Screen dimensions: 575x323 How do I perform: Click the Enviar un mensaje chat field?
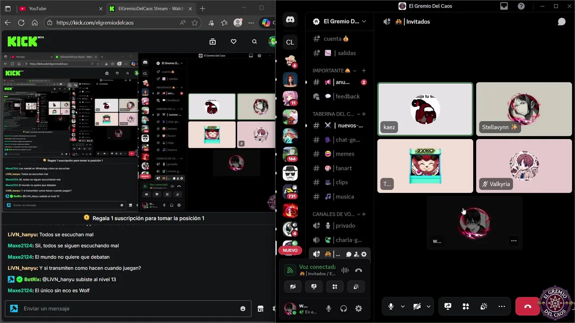click(128, 309)
